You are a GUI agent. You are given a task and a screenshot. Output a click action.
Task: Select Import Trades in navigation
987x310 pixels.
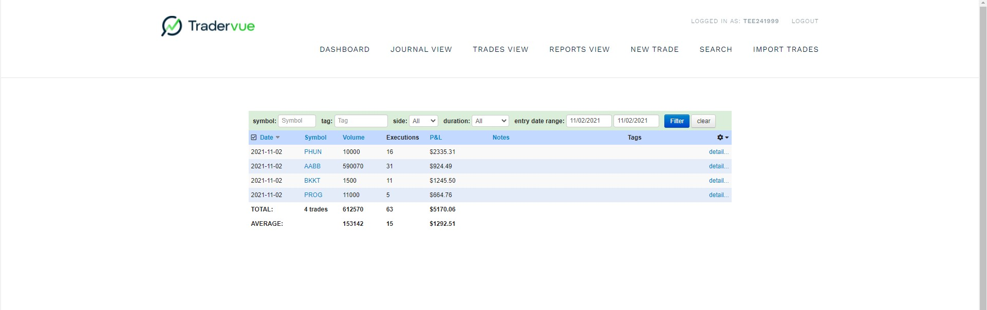click(785, 49)
